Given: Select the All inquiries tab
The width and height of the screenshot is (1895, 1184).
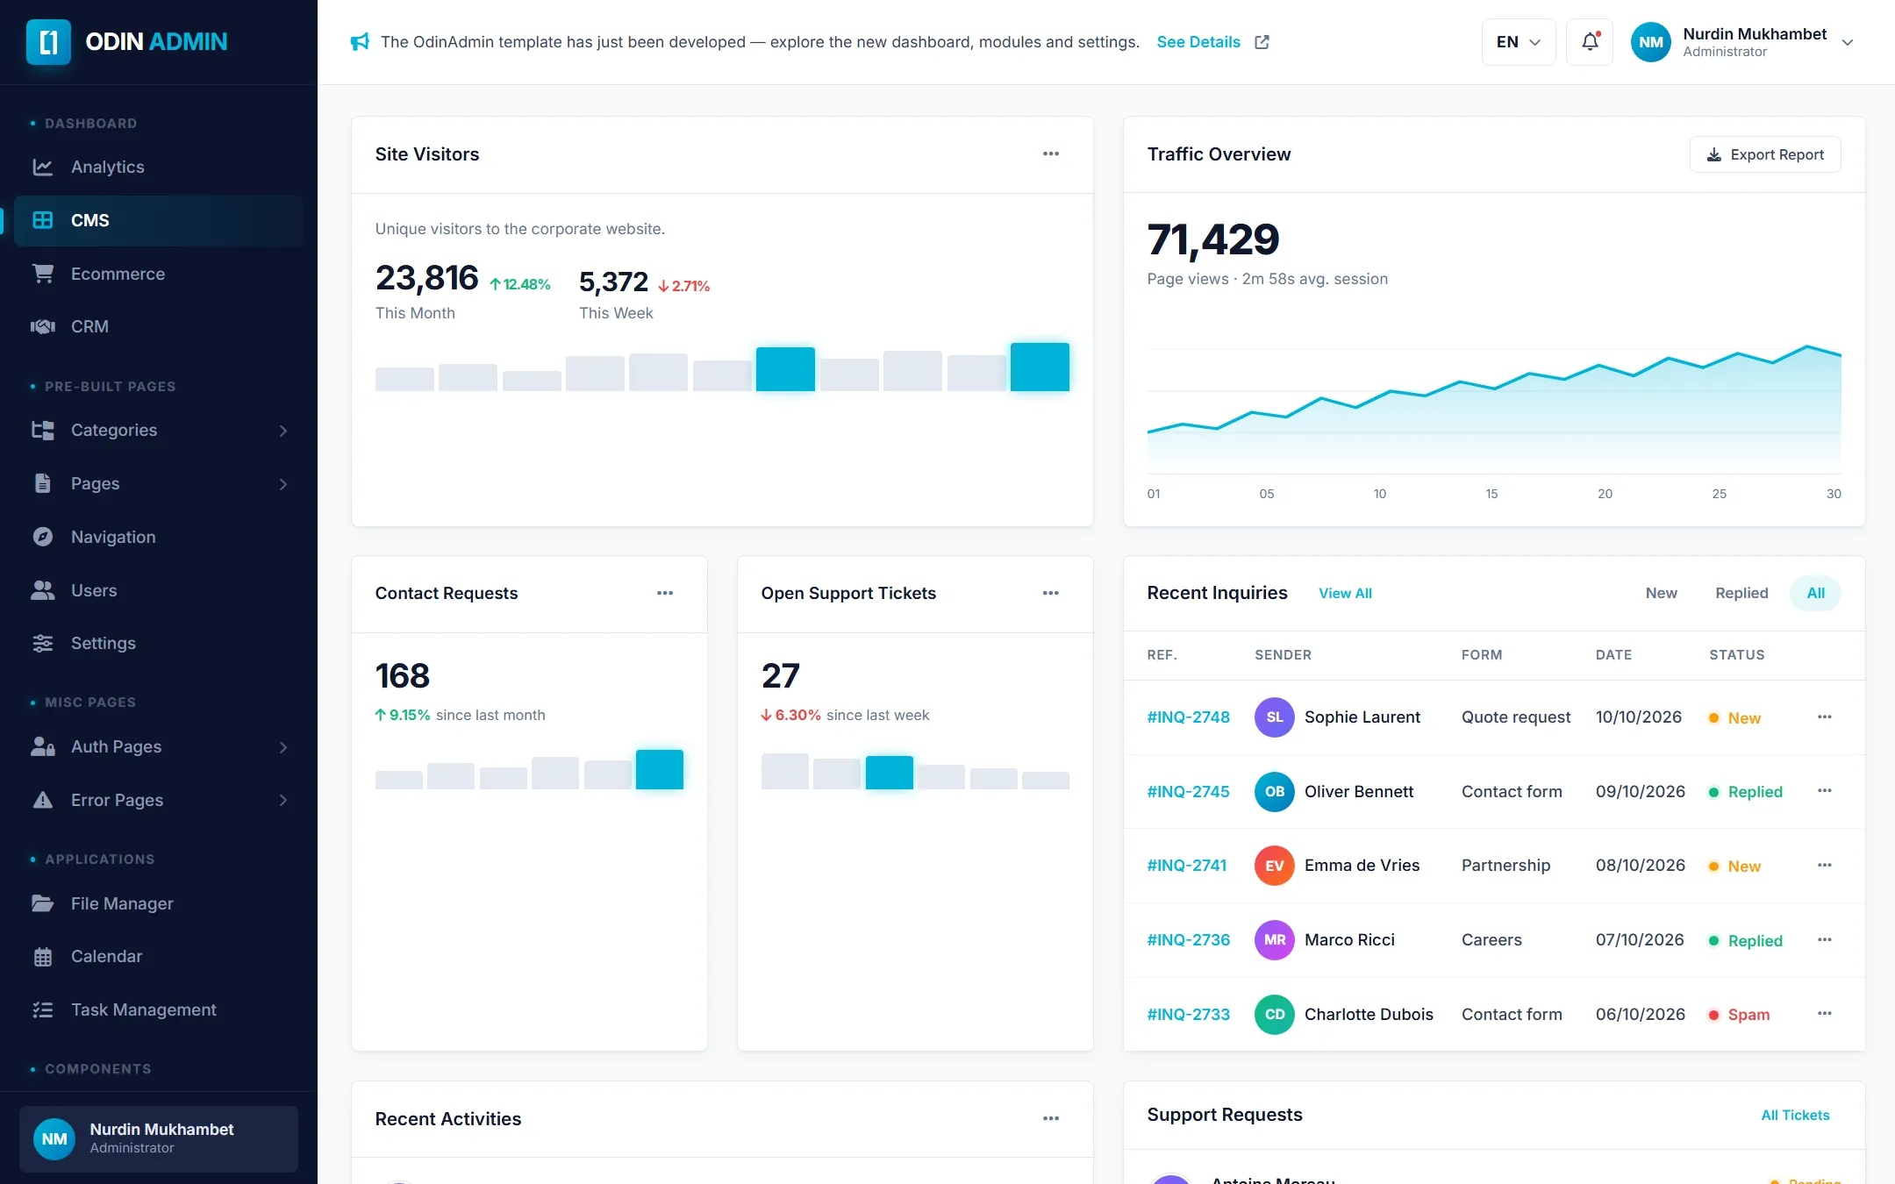Looking at the screenshot, I should 1815,593.
